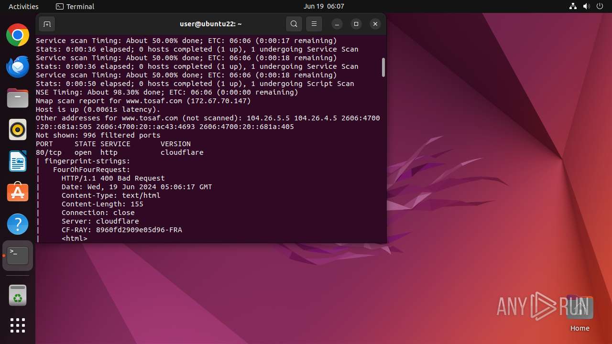Launch Google Chrome from dock

[x=18, y=35]
